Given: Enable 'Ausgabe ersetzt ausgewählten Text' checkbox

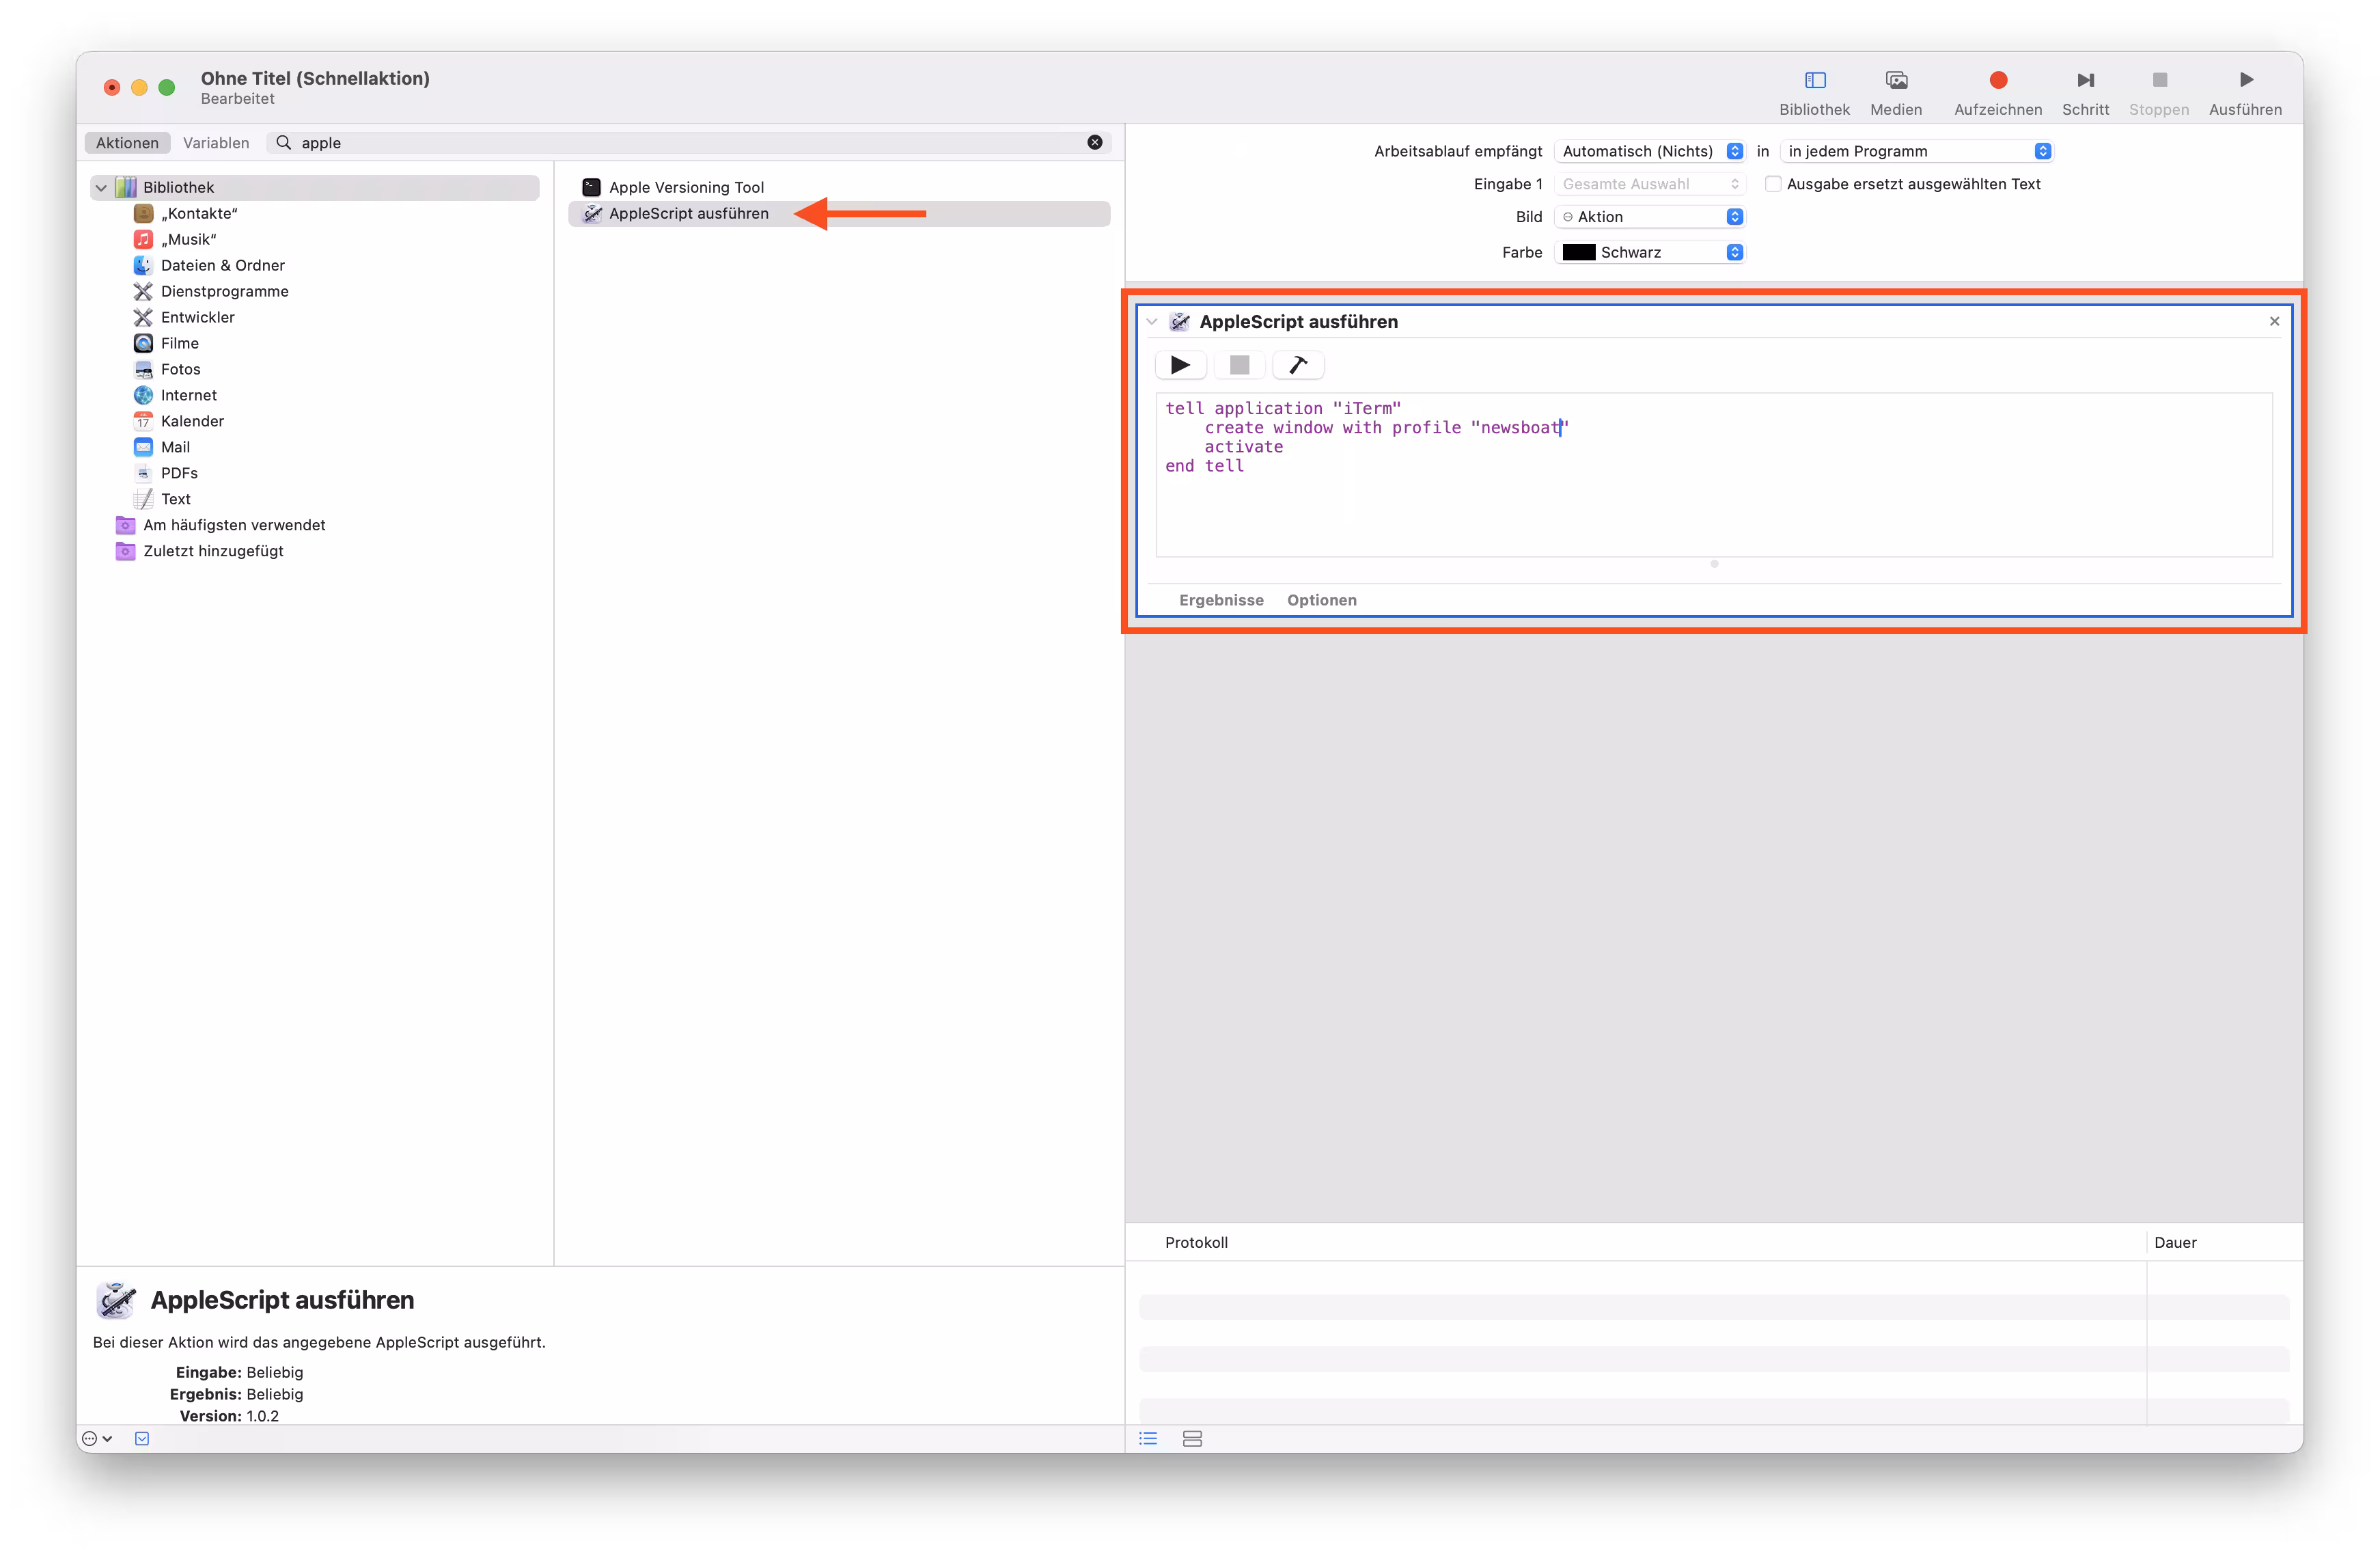Looking at the screenshot, I should click(1772, 184).
